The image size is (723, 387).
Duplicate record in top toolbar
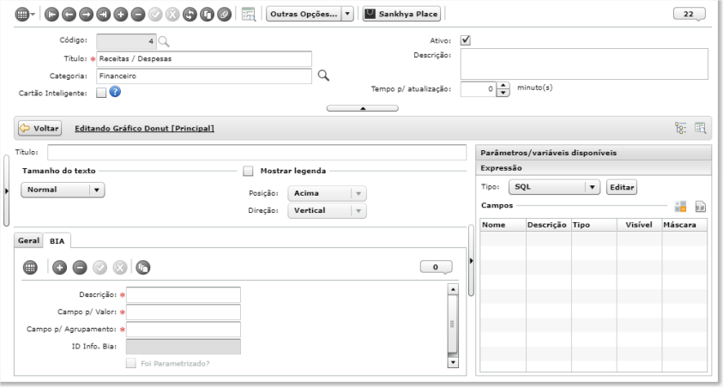coord(207,15)
